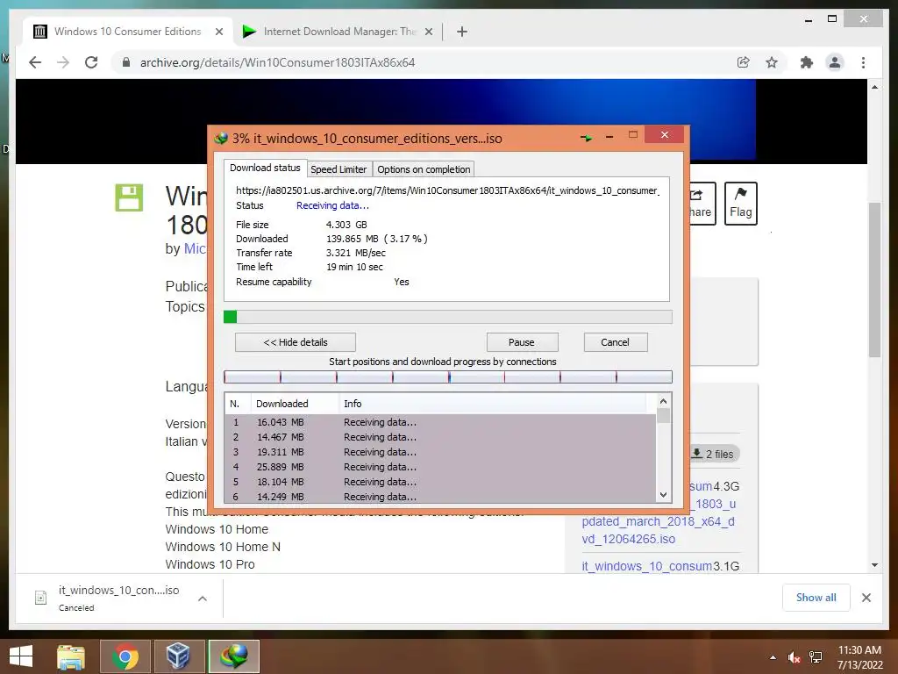Show hidden system tray icons
This screenshot has height=674, width=898.
[773, 657]
